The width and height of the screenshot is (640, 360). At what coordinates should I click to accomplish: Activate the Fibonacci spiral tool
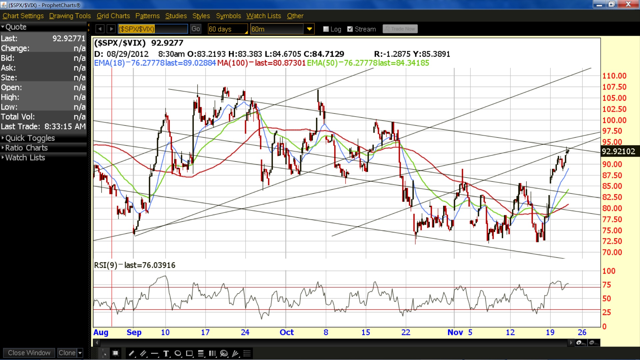[x=224, y=353]
